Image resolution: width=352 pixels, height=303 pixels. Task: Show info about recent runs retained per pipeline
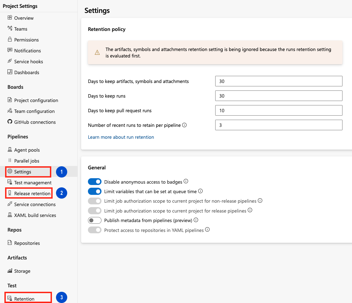[185, 125]
